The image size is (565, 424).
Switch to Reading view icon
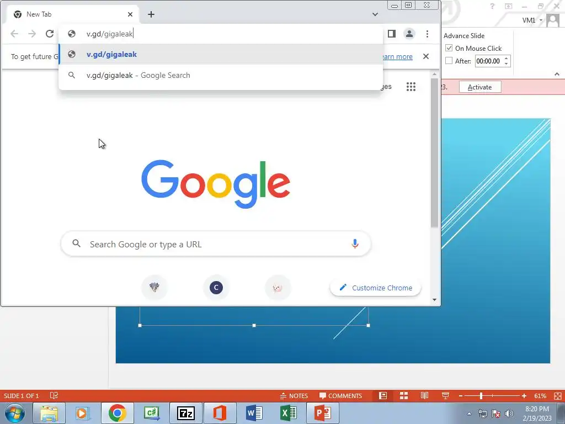tap(425, 395)
